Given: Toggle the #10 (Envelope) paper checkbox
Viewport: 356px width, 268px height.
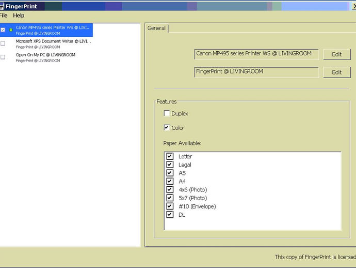Looking at the screenshot, I should click(x=170, y=206).
